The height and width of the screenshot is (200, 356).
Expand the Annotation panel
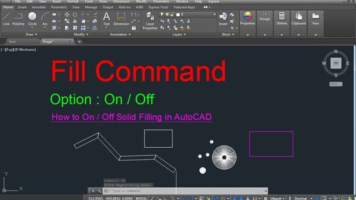[120, 34]
